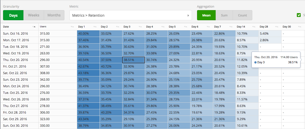Sort the Day 5 column arrows
The height and width of the screenshot is (129, 305).
click(186, 27)
